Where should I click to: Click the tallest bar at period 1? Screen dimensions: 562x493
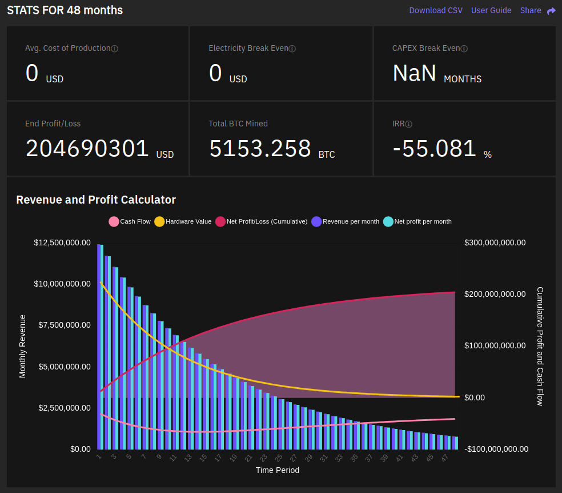[x=99, y=343]
